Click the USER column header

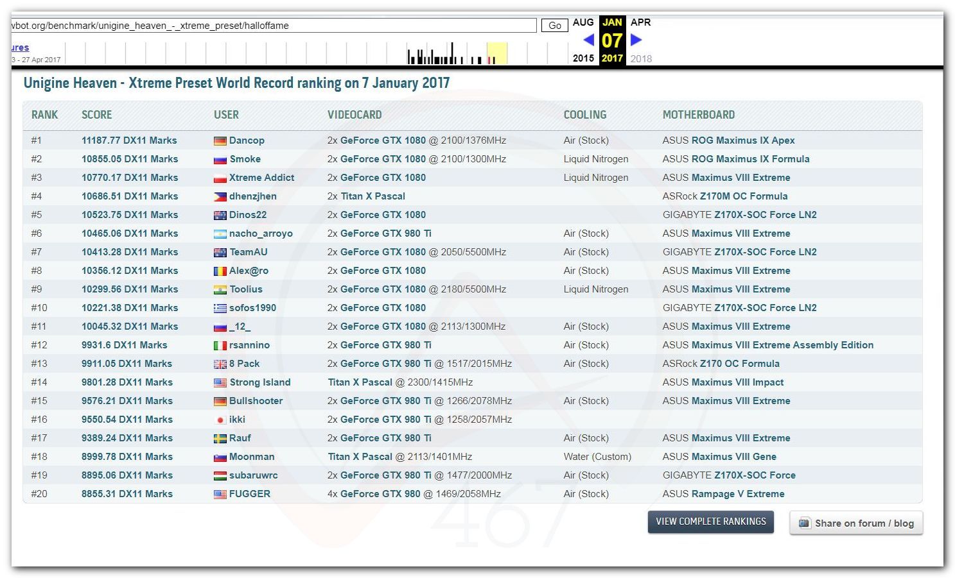226,115
